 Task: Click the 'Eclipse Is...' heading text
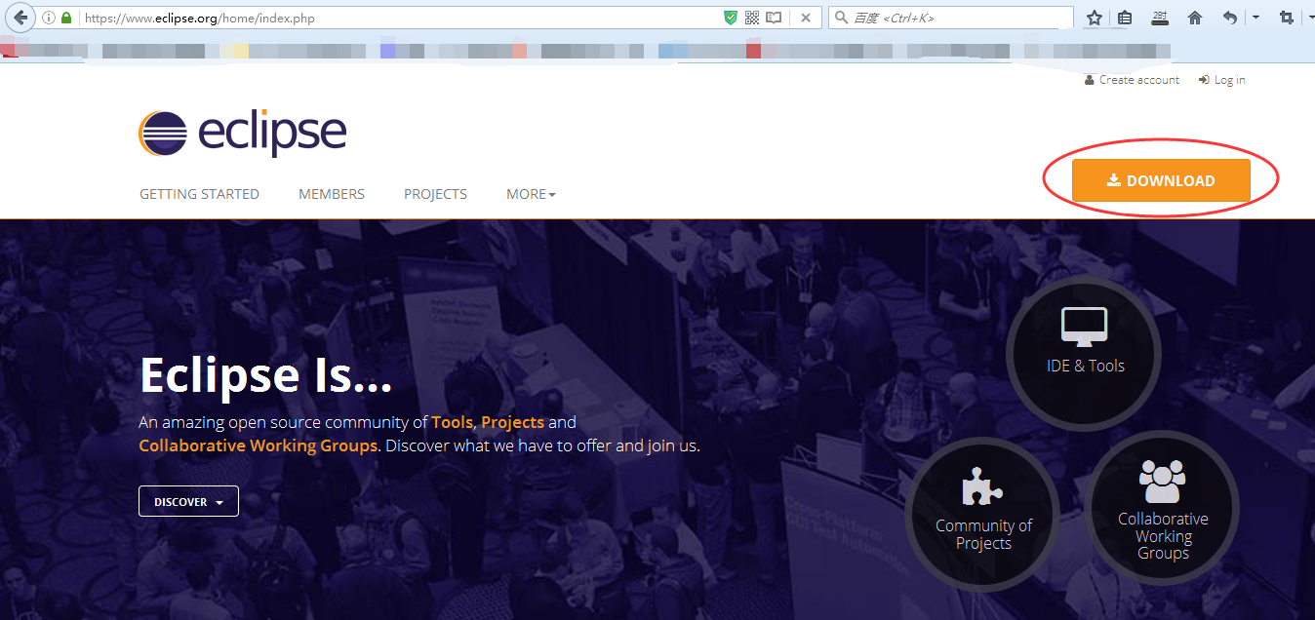click(x=265, y=374)
